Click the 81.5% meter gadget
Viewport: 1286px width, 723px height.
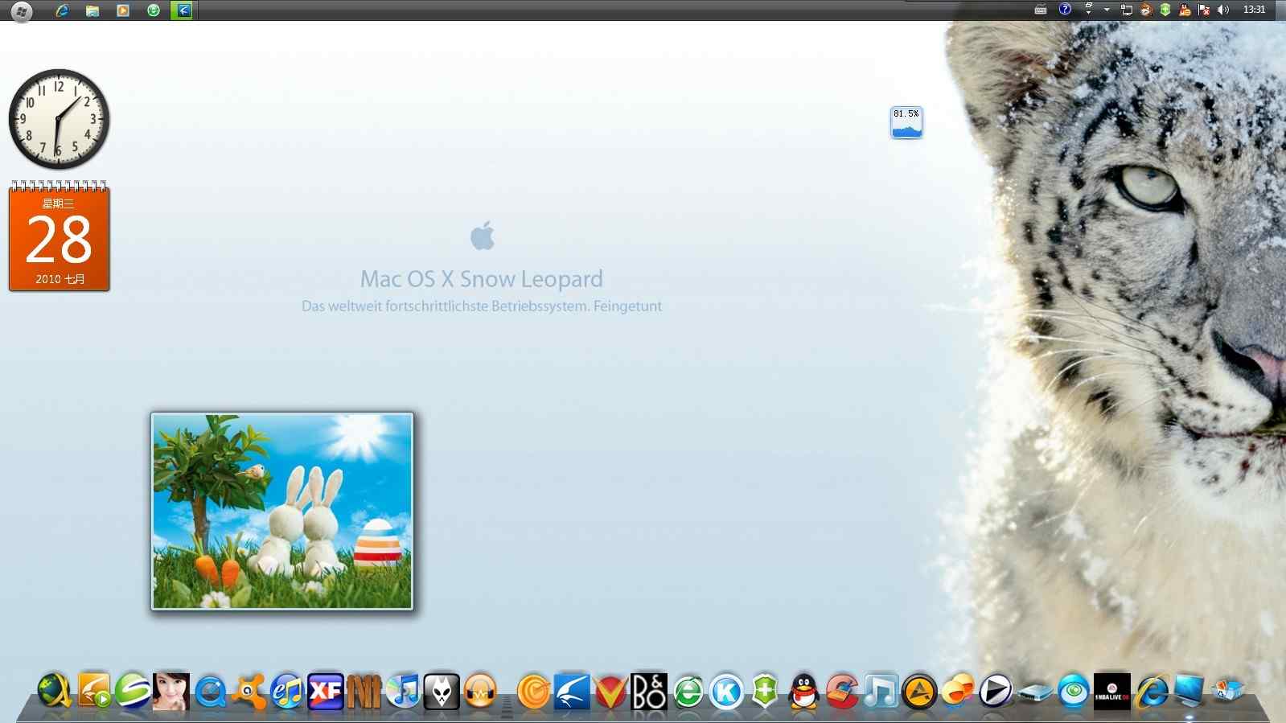click(906, 122)
